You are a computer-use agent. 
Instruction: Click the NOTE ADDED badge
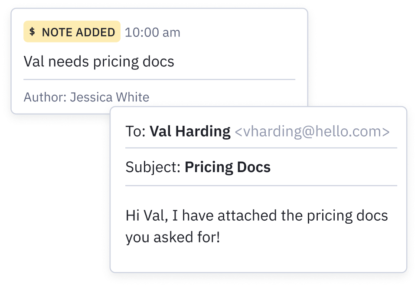click(72, 32)
